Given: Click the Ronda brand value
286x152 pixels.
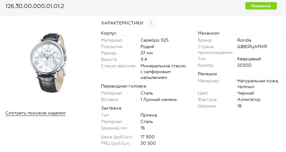Looking at the screenshot, I should click(x=244, y=40).
